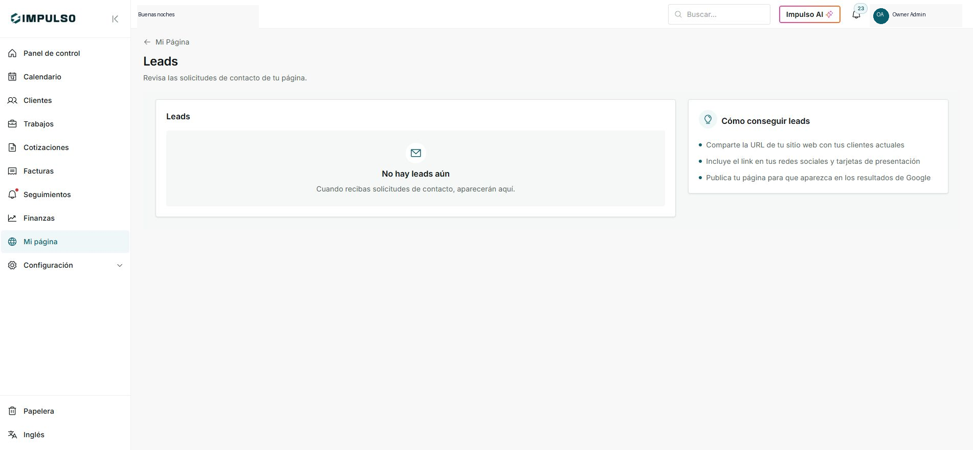This screenshot has height=450, width=973.
Task: Open Clientes section
Action: click(65, 100)
